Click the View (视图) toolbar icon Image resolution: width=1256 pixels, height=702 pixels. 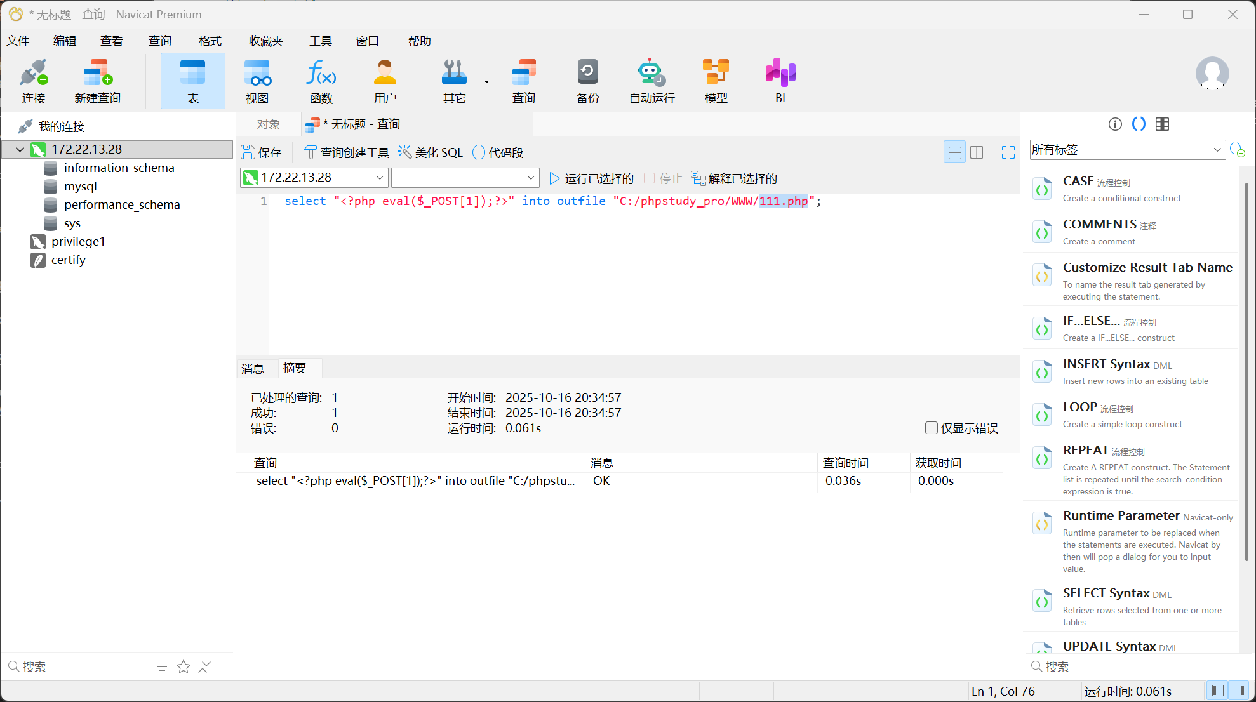pos(257,80)
